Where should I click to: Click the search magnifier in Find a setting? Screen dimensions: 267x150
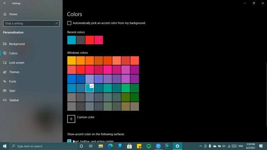tap(57, 23)
